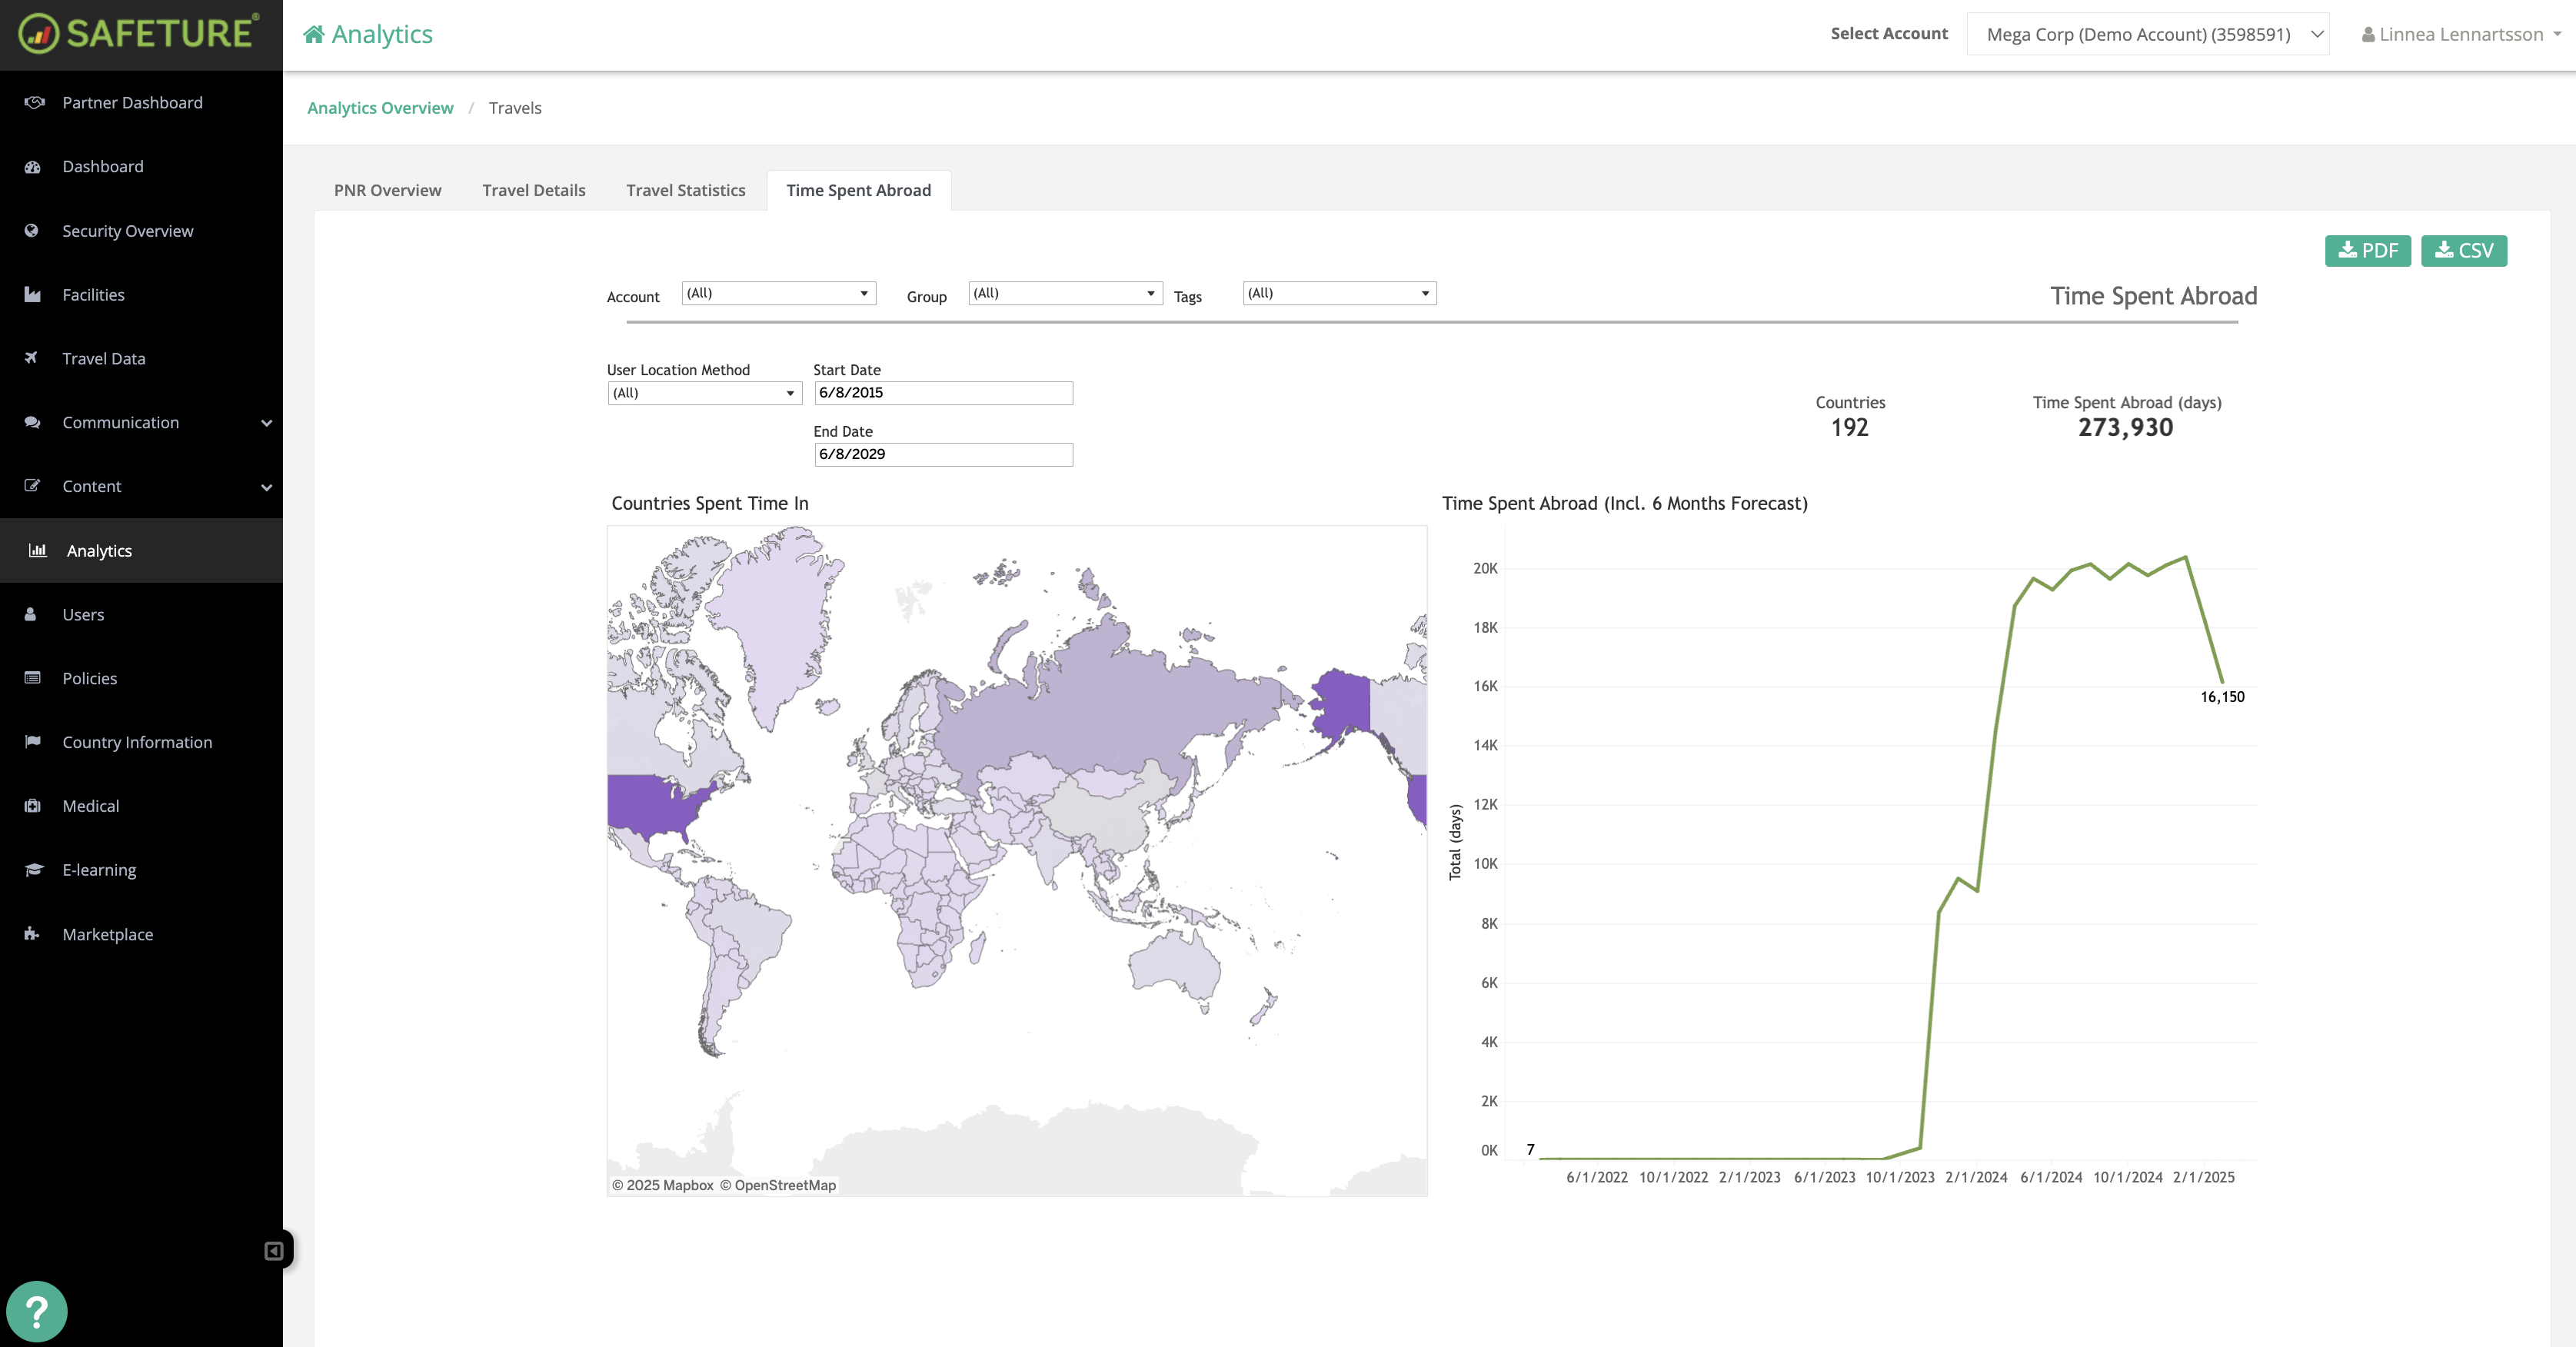
Task: Open the Account filter dropdown
Action: (778, 293)
